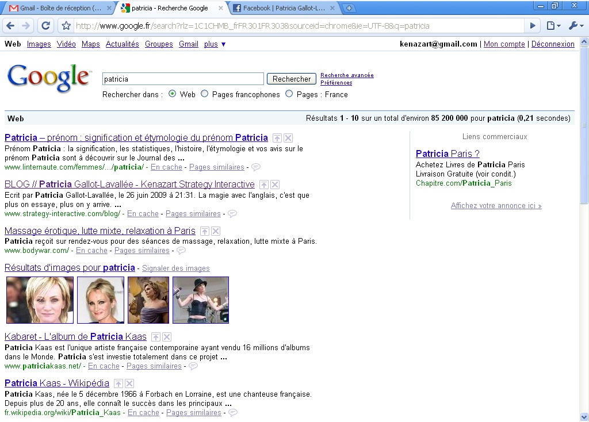Open Pages similaires for the patriciakaas.net result
The width and height of the screenshot is (589, 422).
point(154,366)
